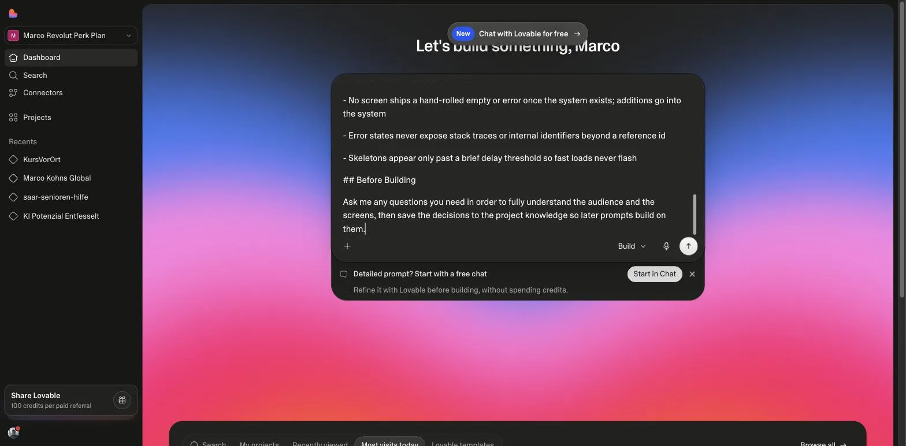Open Search in the sidebar
The image size is (906, 446).
tap(70, 75)
